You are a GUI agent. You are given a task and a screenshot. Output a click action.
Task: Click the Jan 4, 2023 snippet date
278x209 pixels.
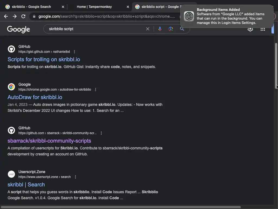coord(18,104)
